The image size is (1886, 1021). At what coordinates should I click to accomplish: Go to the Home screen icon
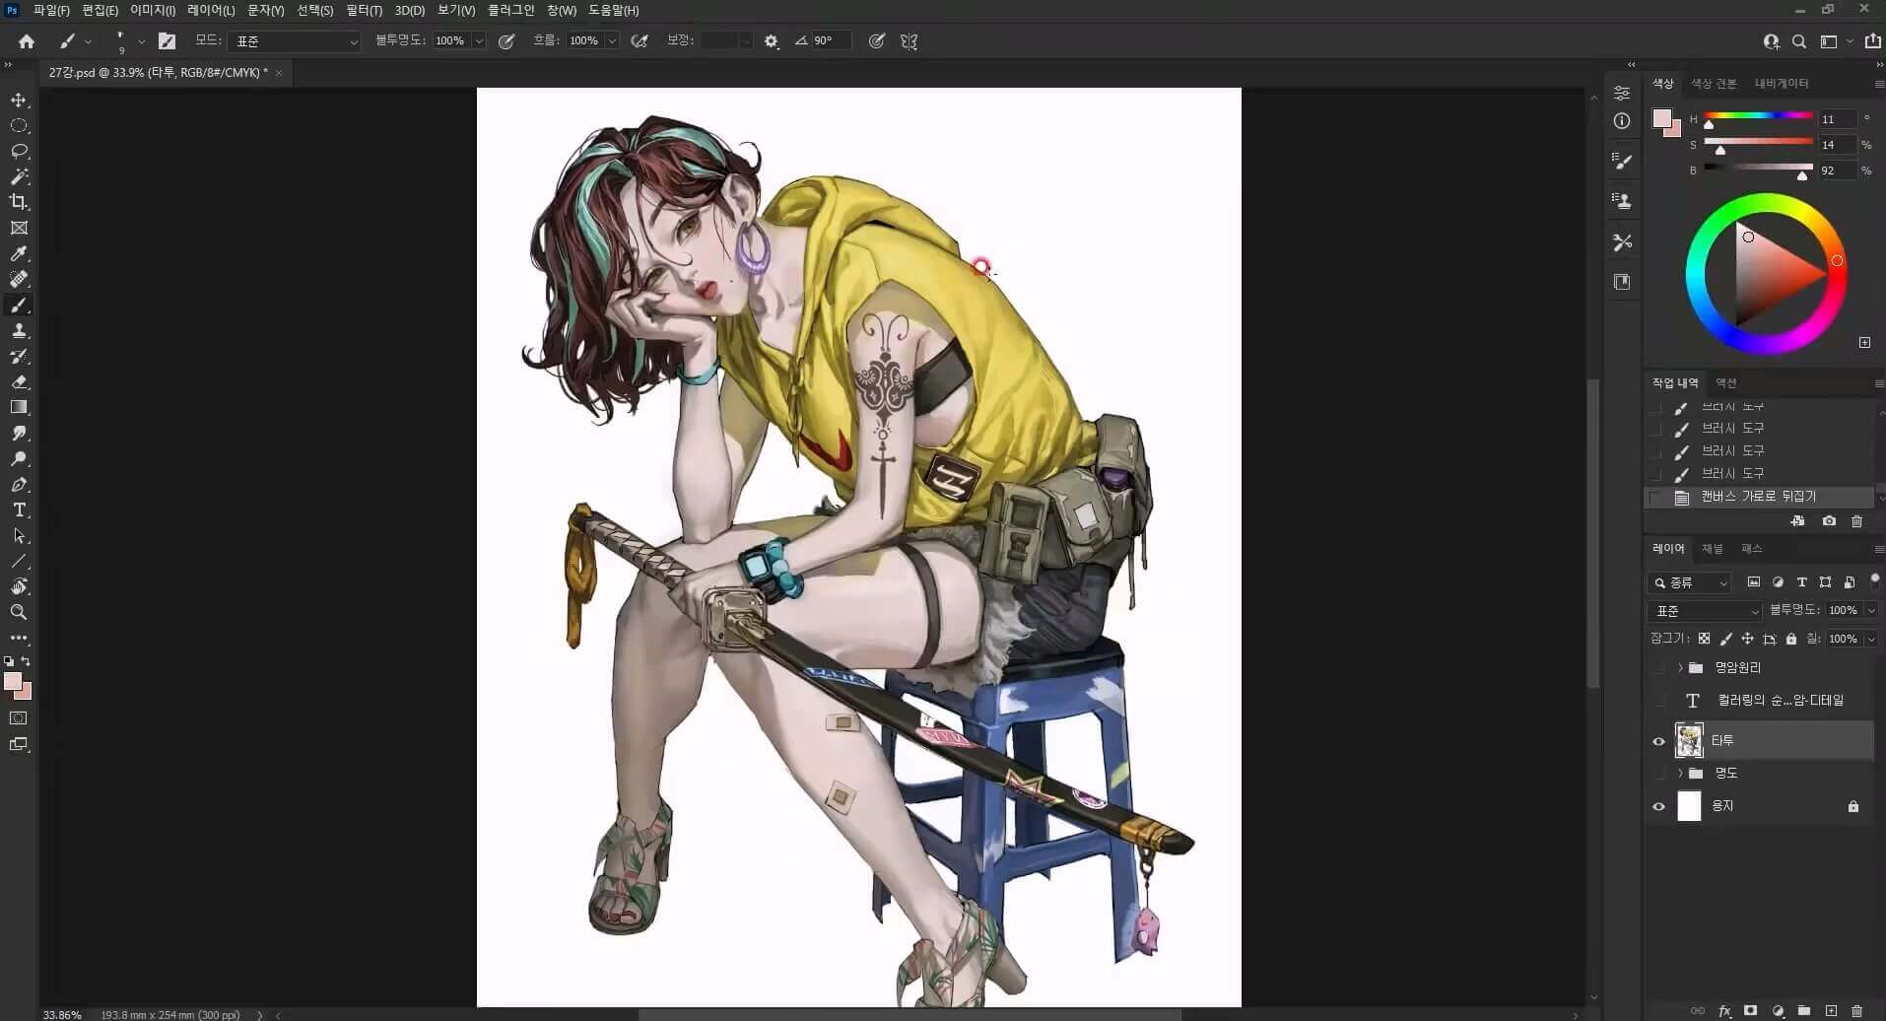(x=27, y=41)
